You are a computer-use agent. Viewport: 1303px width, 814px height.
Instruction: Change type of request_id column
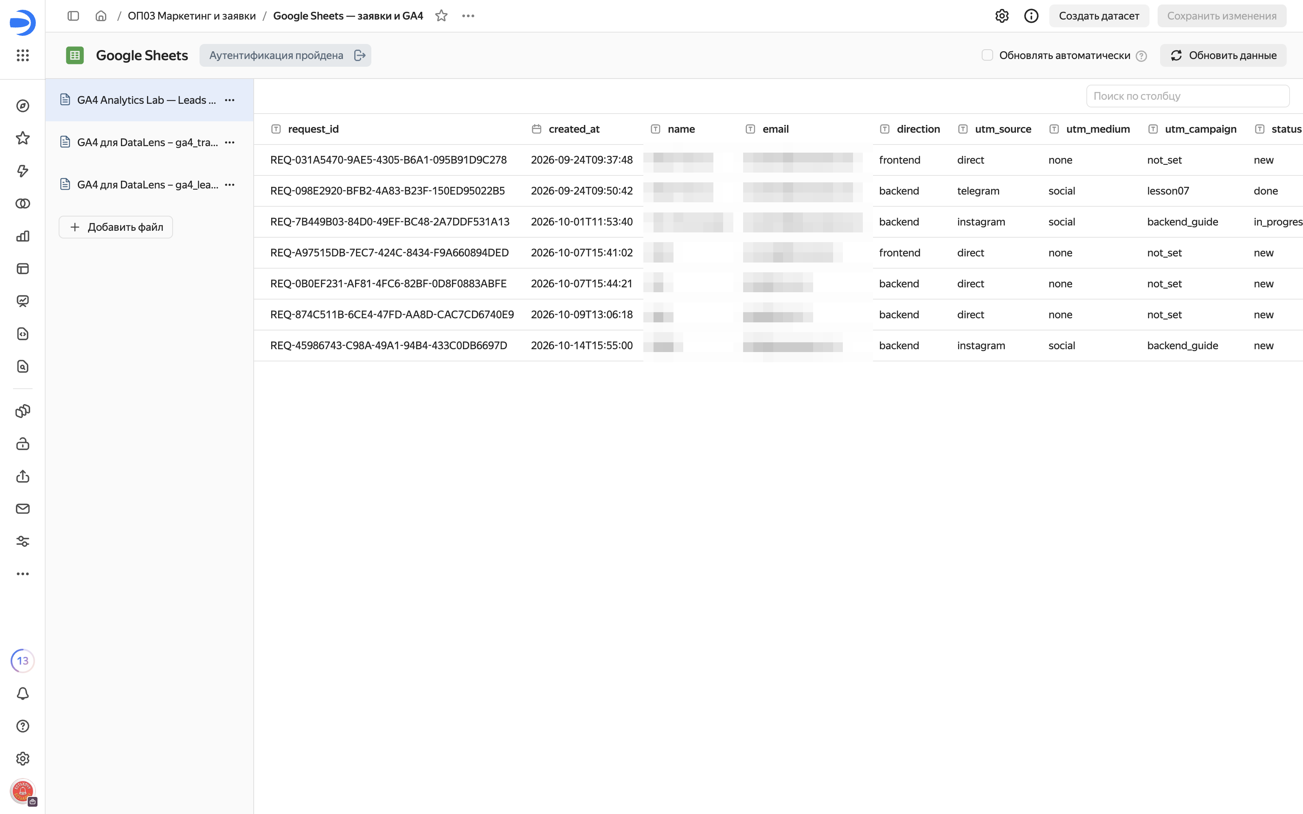tap(276, 129)
